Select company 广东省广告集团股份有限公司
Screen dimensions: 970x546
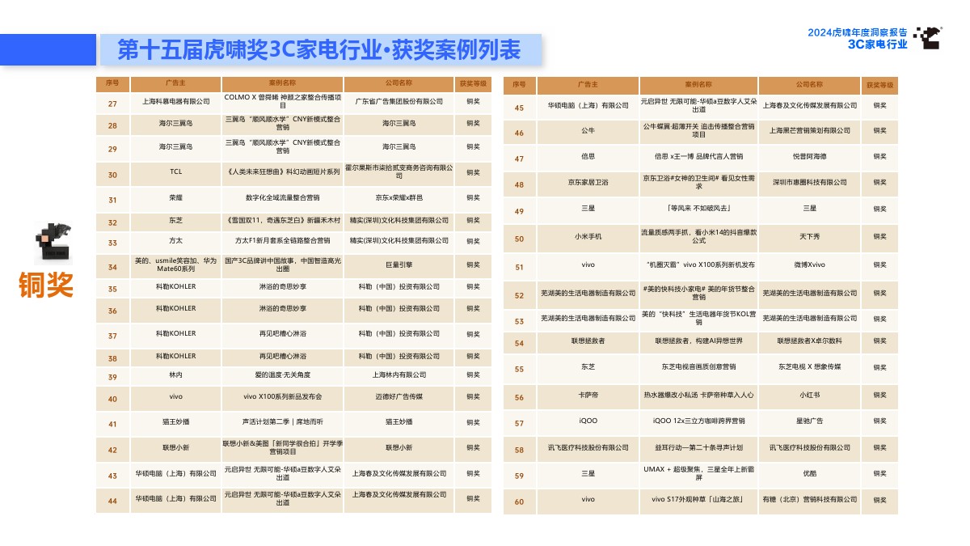point(399,102)
